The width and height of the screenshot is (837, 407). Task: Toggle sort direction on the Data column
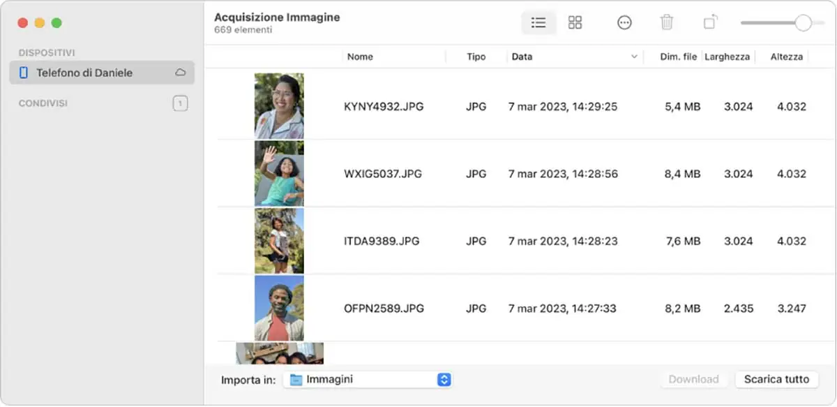pos(633,57)
